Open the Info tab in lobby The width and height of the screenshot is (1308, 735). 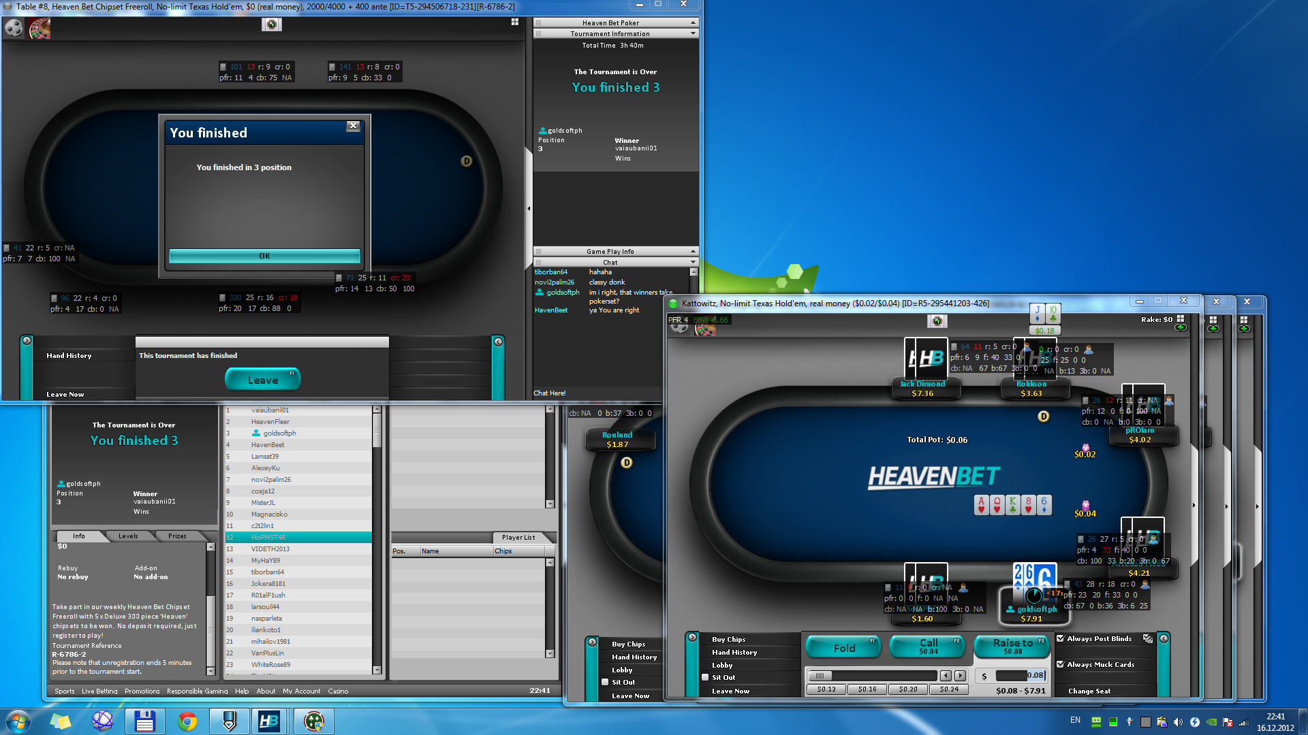coord(79,536)
